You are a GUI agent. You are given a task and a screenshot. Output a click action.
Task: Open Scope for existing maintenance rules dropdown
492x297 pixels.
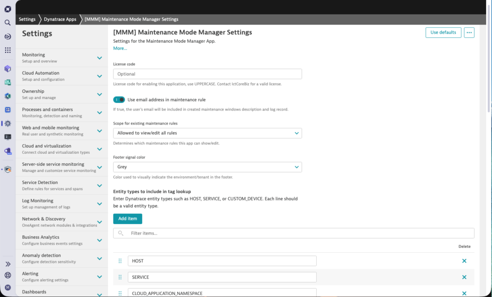[208, 133]
